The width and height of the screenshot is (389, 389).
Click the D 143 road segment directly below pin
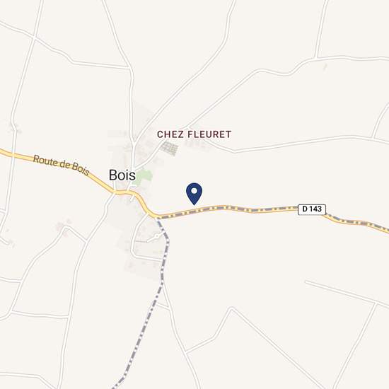[194, 211]
